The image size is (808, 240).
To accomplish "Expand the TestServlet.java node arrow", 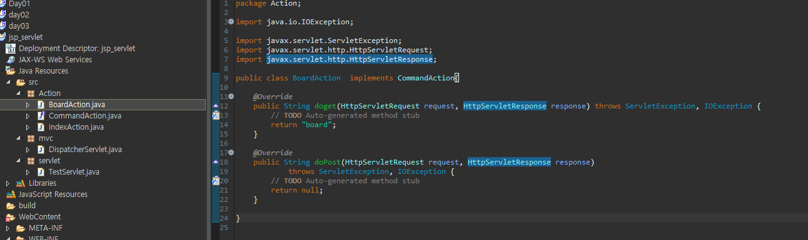I will [28, 172].
